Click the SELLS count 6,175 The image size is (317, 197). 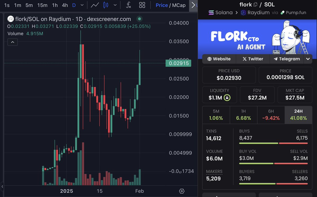pos(301,138)
